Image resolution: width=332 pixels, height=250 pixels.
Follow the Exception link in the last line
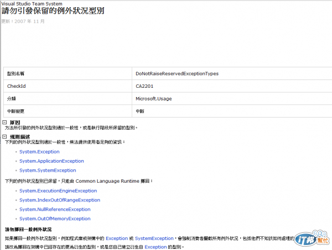[155, 247]
